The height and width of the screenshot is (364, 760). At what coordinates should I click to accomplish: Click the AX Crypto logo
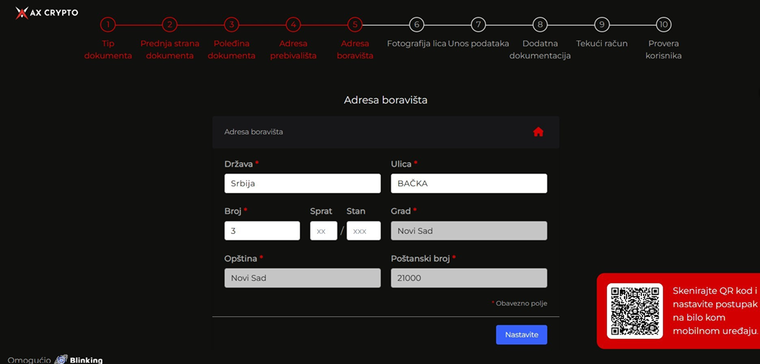[x=46, y=13]
